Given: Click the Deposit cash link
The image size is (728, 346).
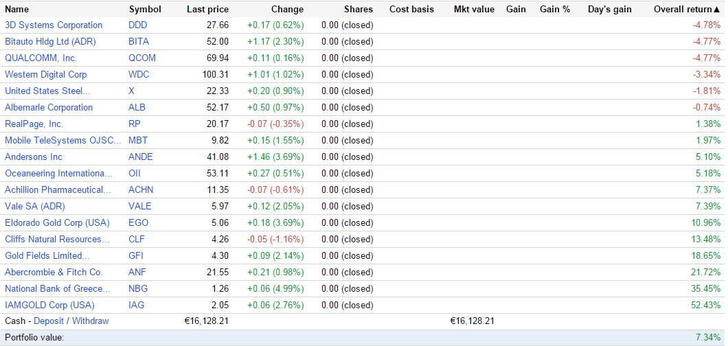Looking at the screenshot, I should pyautogui.click(x=48, y=321).
